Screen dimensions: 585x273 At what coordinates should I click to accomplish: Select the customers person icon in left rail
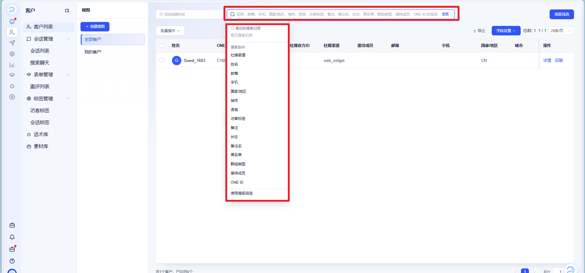[12, 32]
